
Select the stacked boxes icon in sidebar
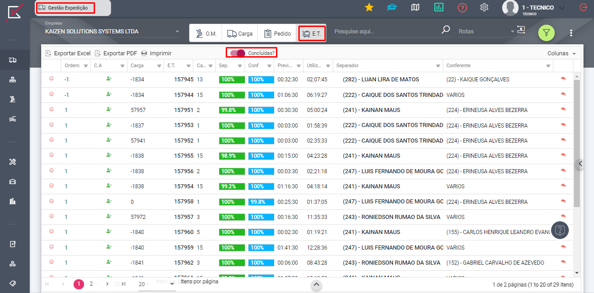click(x=13, y=80)
